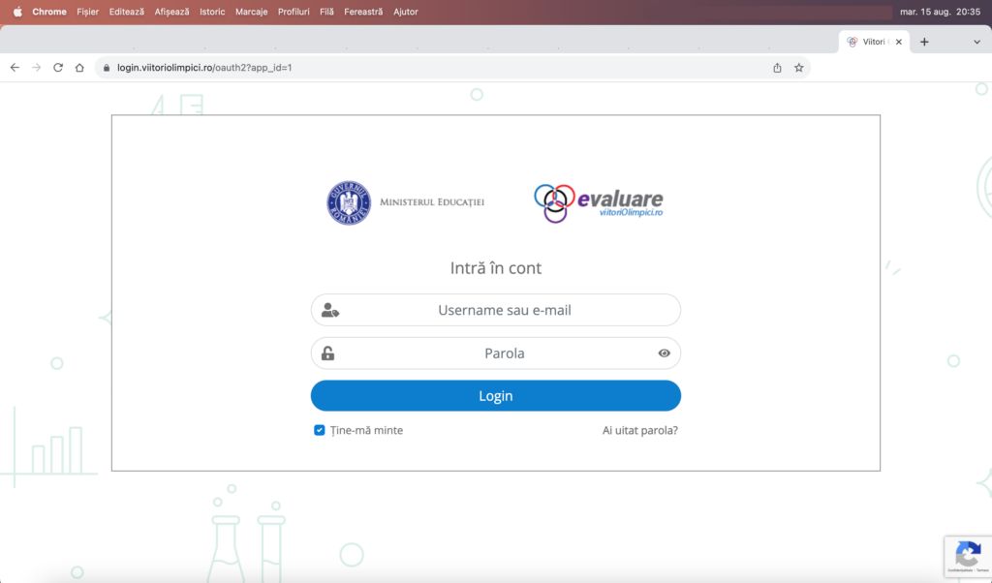Click the Ministerul Educației emblem

click(x=349, y=202)
